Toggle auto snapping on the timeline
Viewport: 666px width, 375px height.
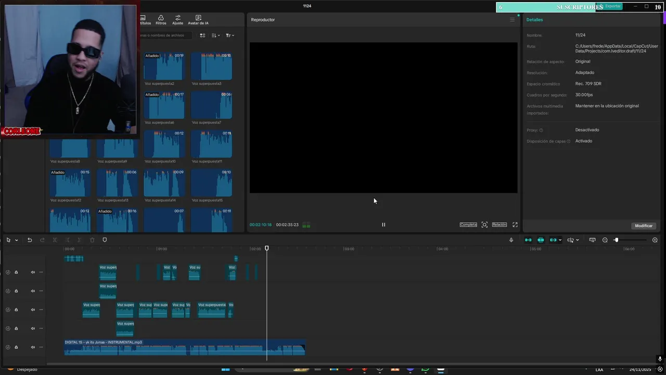point(541,240)
